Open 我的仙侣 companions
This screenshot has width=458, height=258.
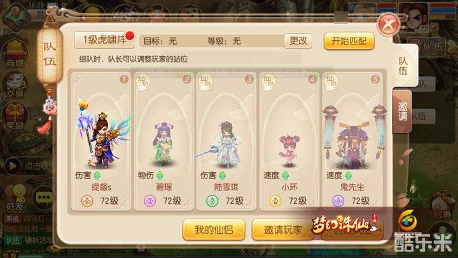[214, 229]
